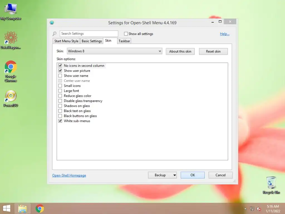Maximize the Open-Shell settings window
The image size is (285, 214).
coord(220,22)
